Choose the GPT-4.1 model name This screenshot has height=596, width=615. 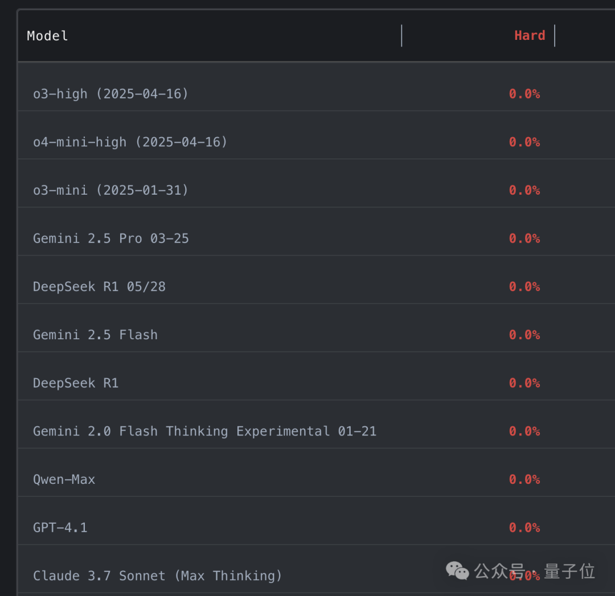(60, 528)
